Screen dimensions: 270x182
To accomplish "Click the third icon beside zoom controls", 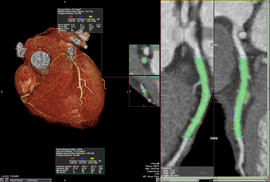I will click(169, 2).
